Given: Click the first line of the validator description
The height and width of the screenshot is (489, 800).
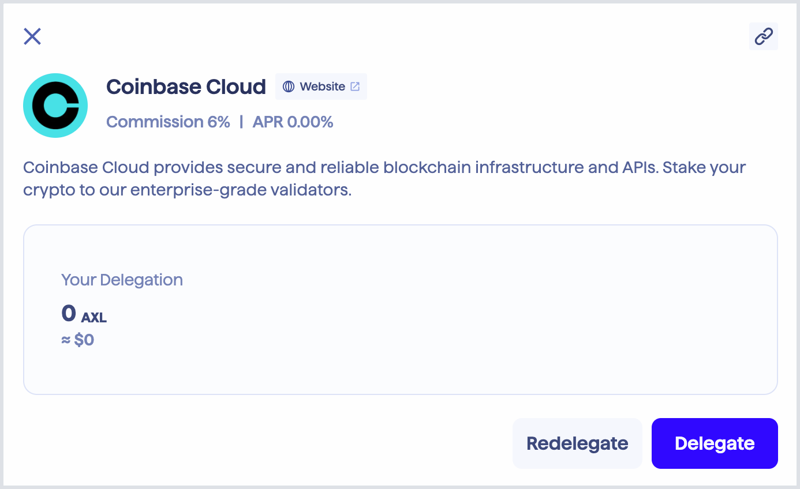Looking at the screenshot, I should 384,168.
